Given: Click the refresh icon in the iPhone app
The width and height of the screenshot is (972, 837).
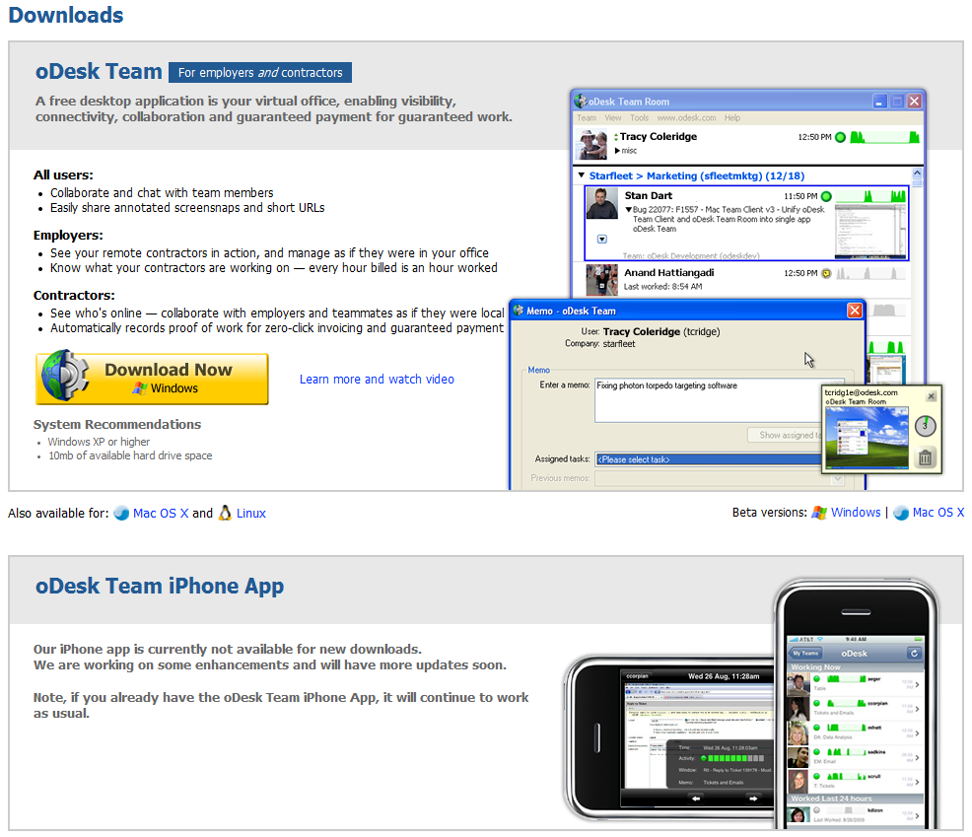Looking at the screenshot, I should click(x=914, y=653).
